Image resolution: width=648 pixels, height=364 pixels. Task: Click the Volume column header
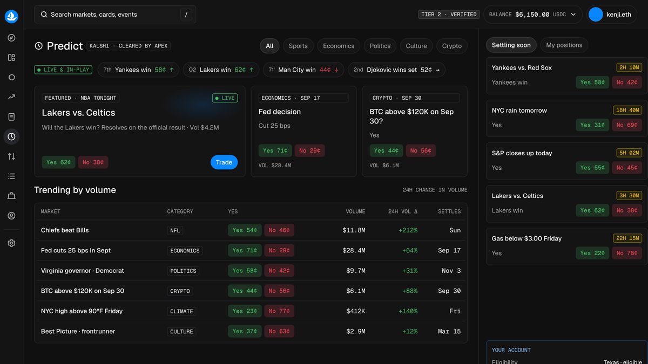355,211
